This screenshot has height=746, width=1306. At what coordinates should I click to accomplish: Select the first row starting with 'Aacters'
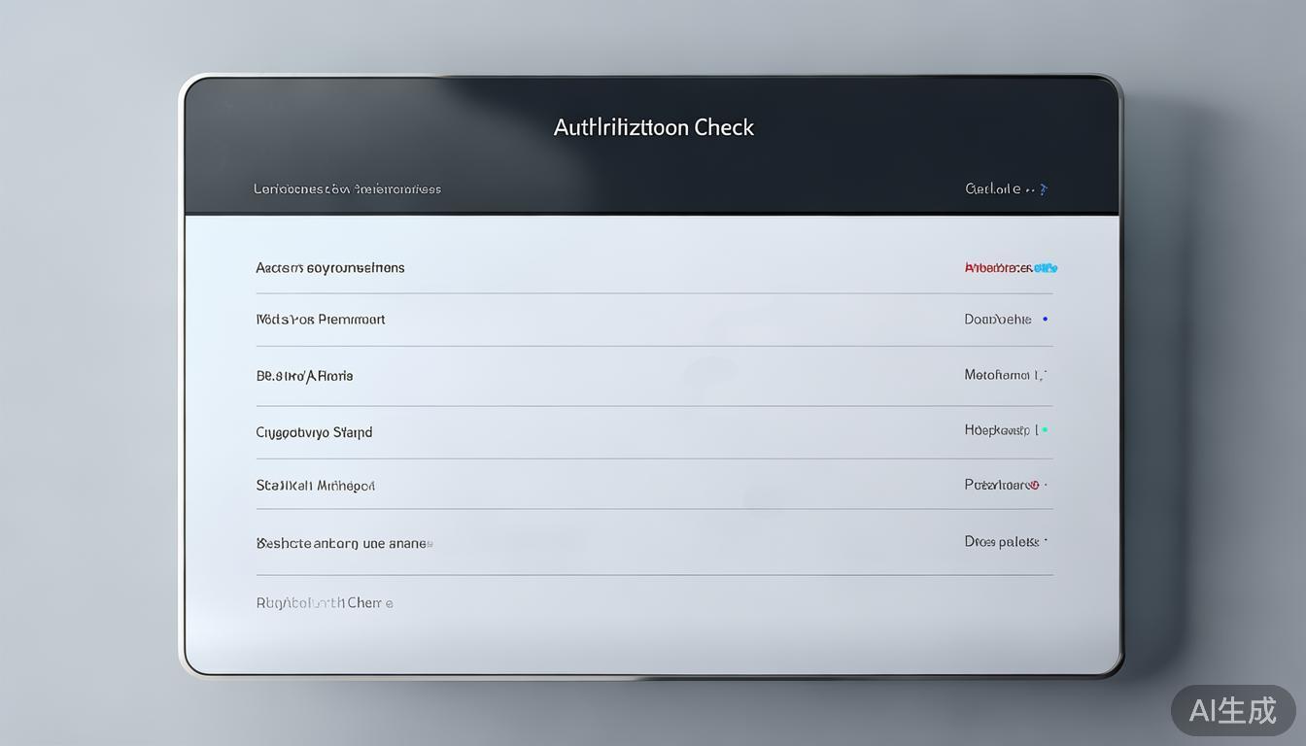pos(330,268)
